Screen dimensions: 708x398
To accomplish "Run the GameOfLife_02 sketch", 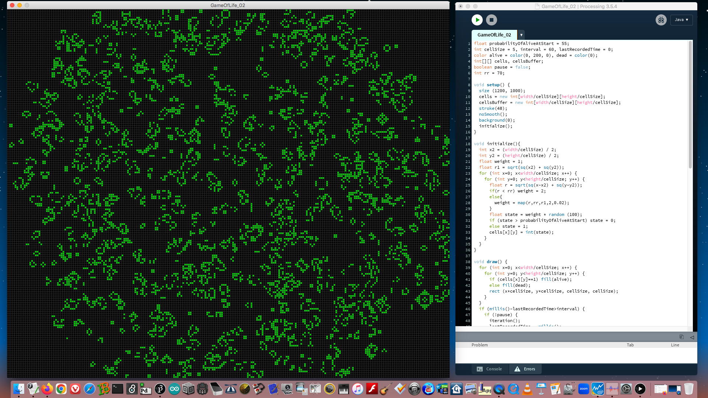I will coord(477,20).
